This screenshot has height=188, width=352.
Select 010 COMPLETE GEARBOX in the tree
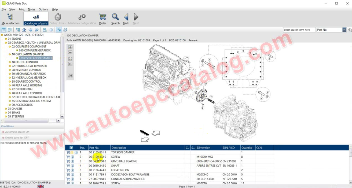pos(35,50)
